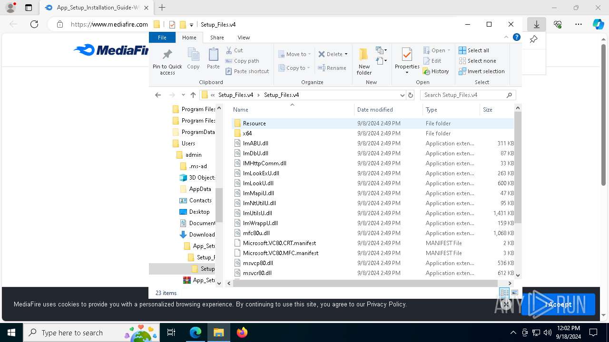
Task: Select the Resource folder
Action: tap(373, 123)
